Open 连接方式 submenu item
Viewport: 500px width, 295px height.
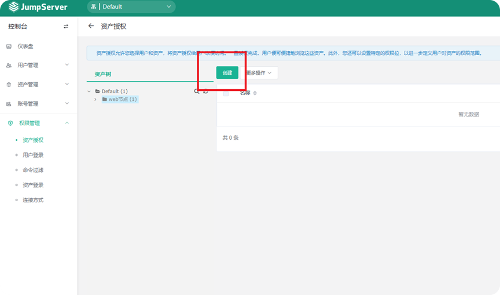pos(33,200)
